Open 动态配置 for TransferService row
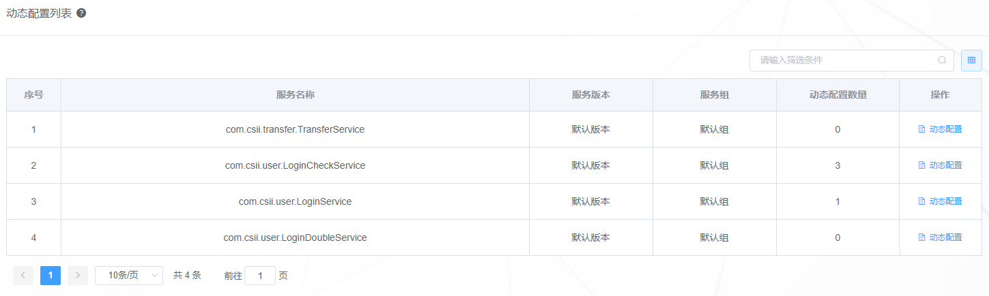989x296 pixels. [940, 129]
